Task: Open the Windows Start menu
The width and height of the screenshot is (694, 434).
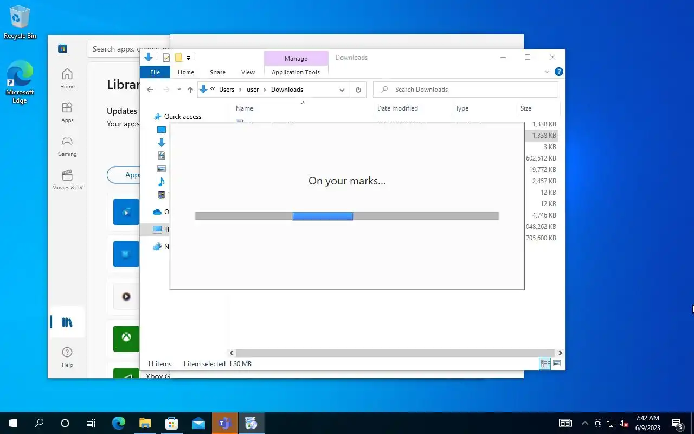Action: pyautogui.click(x=13, y=423)
